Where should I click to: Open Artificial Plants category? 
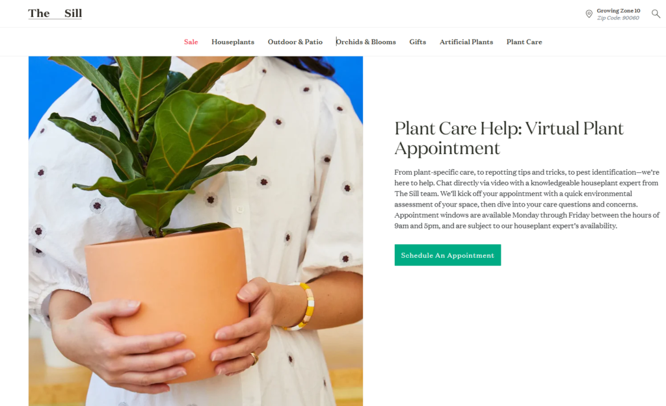pos(466,42)
